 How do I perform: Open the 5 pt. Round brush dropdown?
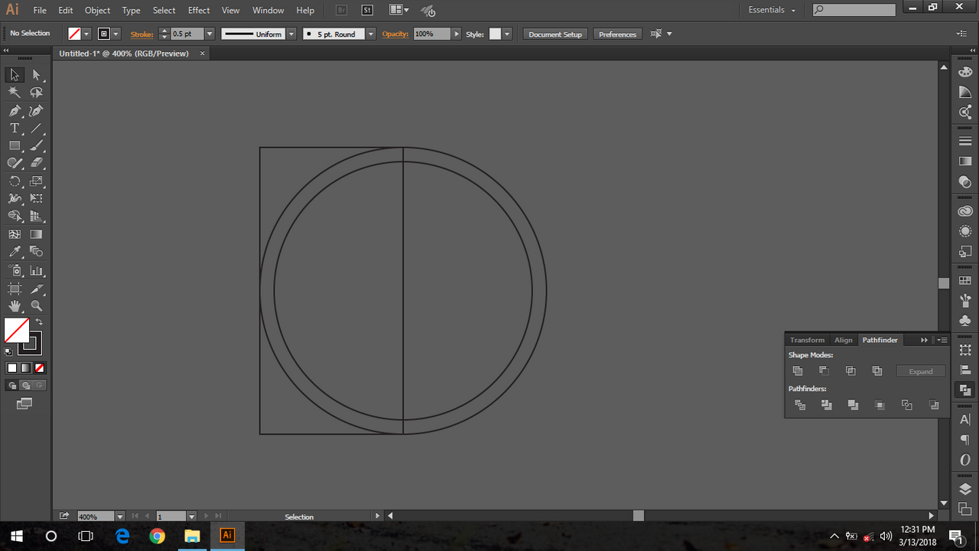[371, 34]
